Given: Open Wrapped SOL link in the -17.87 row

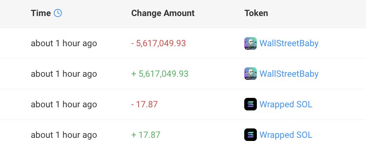Looking at the screenshot, I should (286, 104).
